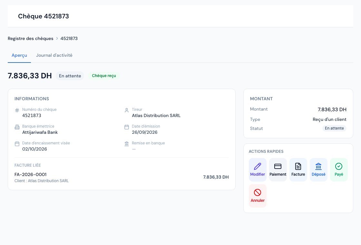Click the cheque number value under Numéro du chèque
361x245 pixels.
[32, 116]
